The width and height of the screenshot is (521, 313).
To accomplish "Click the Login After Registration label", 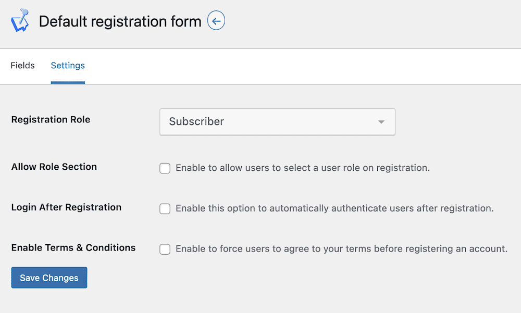I will tap(67, 207).
